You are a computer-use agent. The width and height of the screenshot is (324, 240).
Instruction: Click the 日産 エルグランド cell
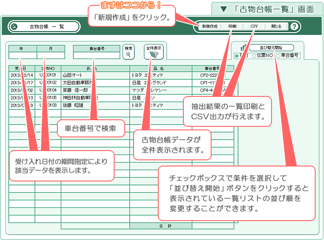point(161,83)
